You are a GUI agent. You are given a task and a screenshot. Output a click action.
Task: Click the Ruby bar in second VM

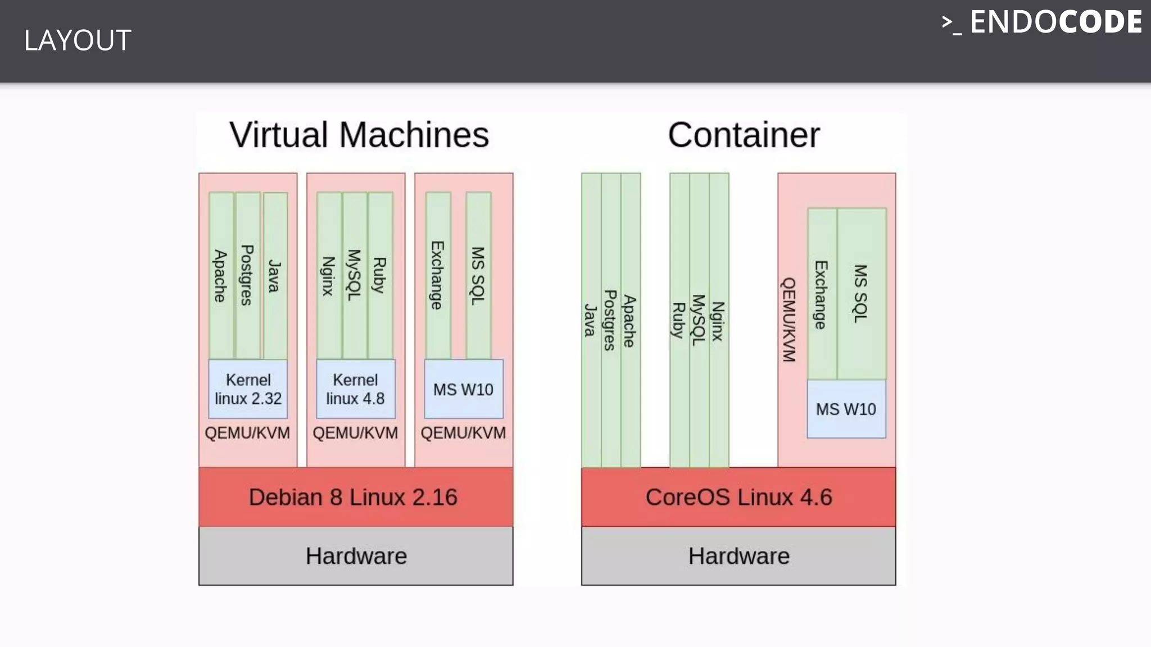tap(380, 275)
